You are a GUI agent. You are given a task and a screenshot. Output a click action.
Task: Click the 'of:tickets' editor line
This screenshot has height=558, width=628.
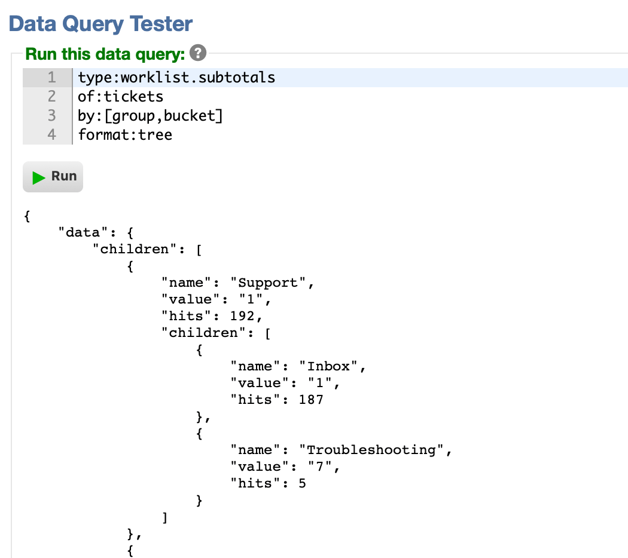tap(350, 97)
